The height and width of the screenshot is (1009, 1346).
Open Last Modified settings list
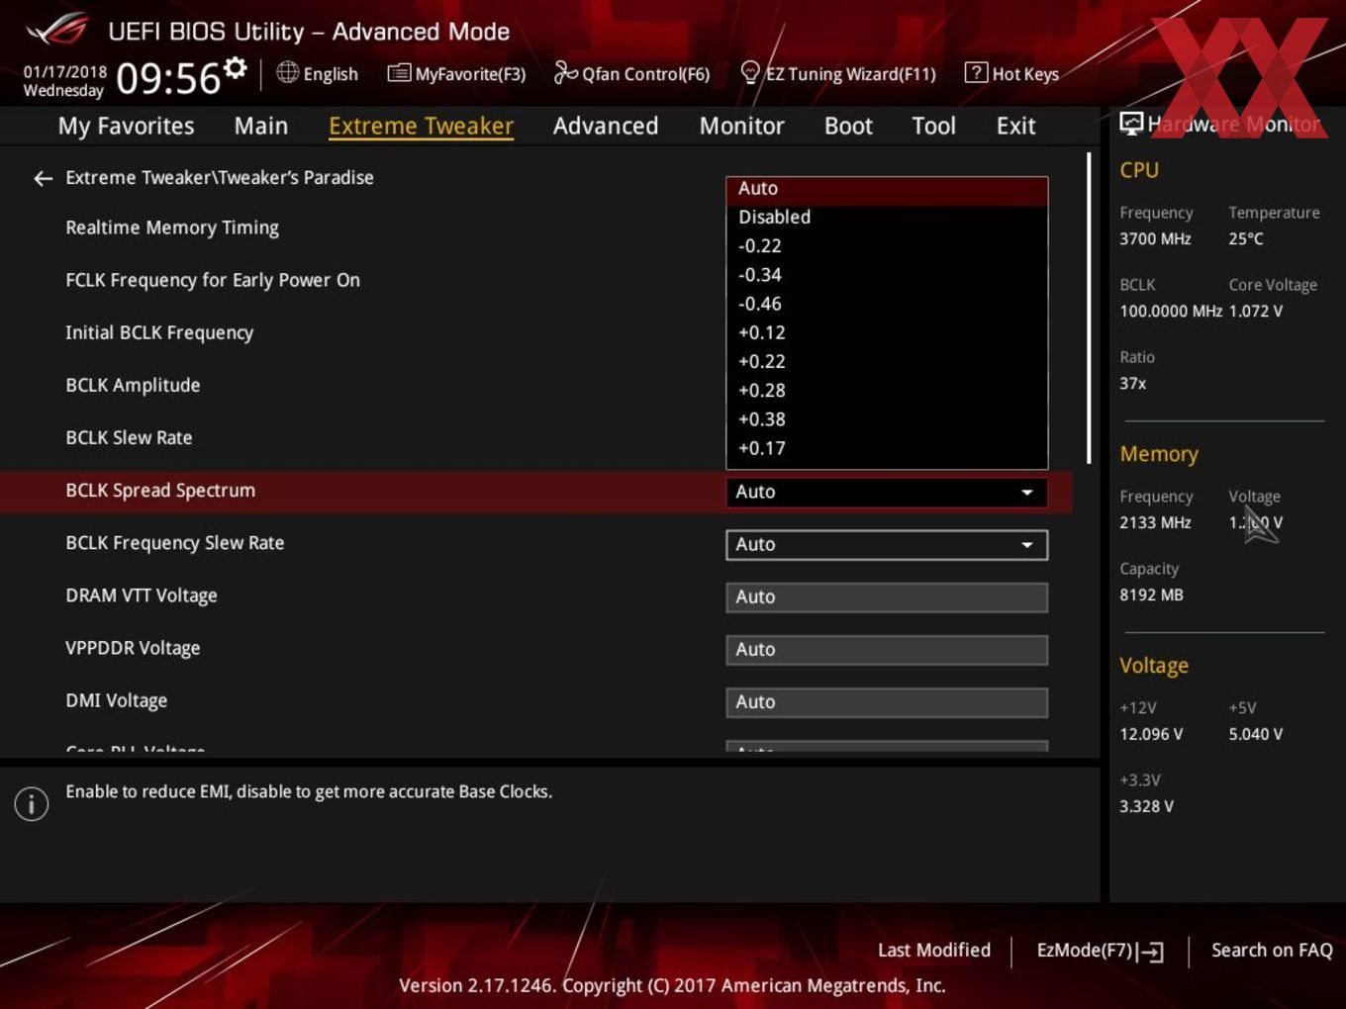pos(933,951)
